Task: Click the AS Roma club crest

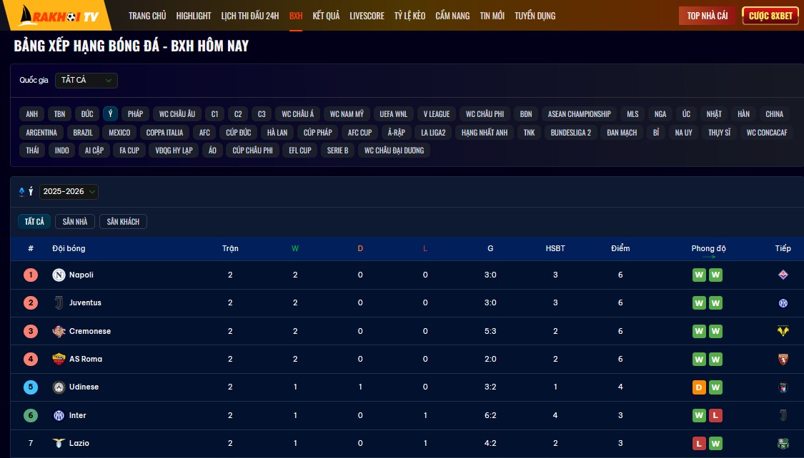Action: pos(59,359)
